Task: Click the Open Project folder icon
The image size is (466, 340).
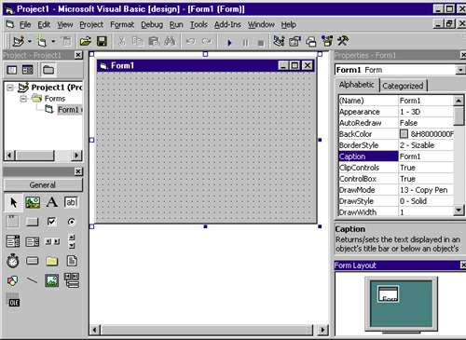Action: click(x=85, y=41)
